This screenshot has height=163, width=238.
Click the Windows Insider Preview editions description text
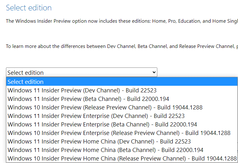click(x=122, y=21)
